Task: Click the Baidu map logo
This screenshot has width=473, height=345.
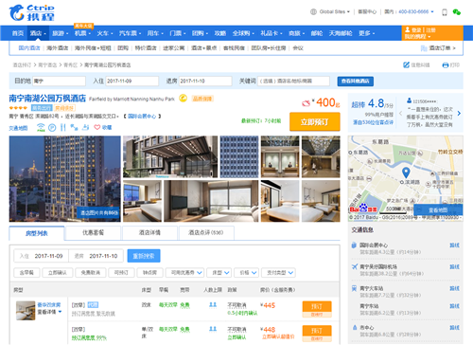Action: click(363, 209)
